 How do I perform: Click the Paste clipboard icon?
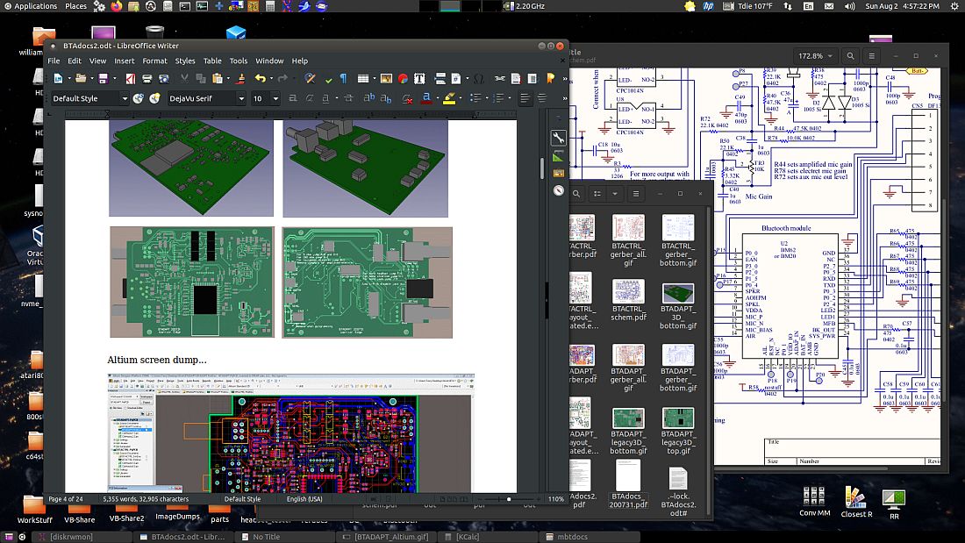[x=217, y=78]
